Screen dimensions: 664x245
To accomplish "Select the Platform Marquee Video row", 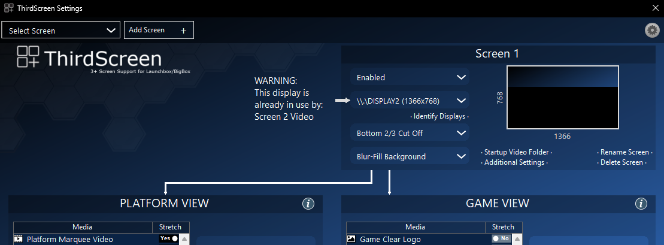I will [x=97, y=239].
